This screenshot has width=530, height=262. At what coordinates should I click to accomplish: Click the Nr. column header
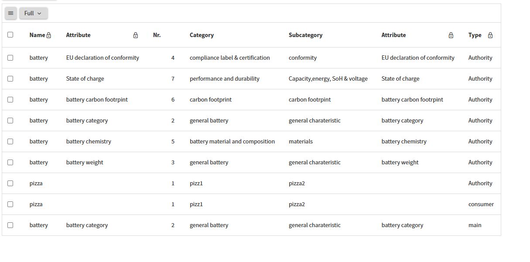(157, 35)
